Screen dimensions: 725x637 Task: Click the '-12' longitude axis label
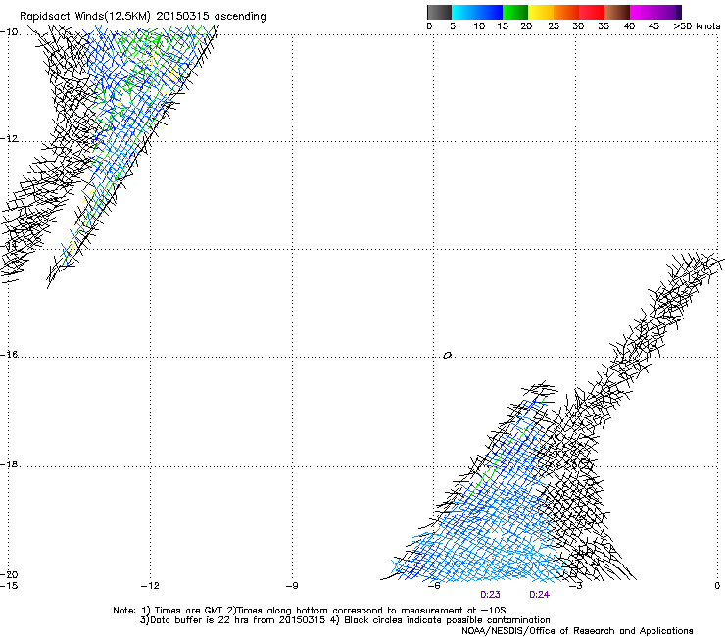click(x=150, y=586)
